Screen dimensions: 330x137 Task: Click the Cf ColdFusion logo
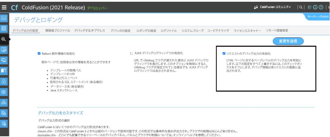14,8
